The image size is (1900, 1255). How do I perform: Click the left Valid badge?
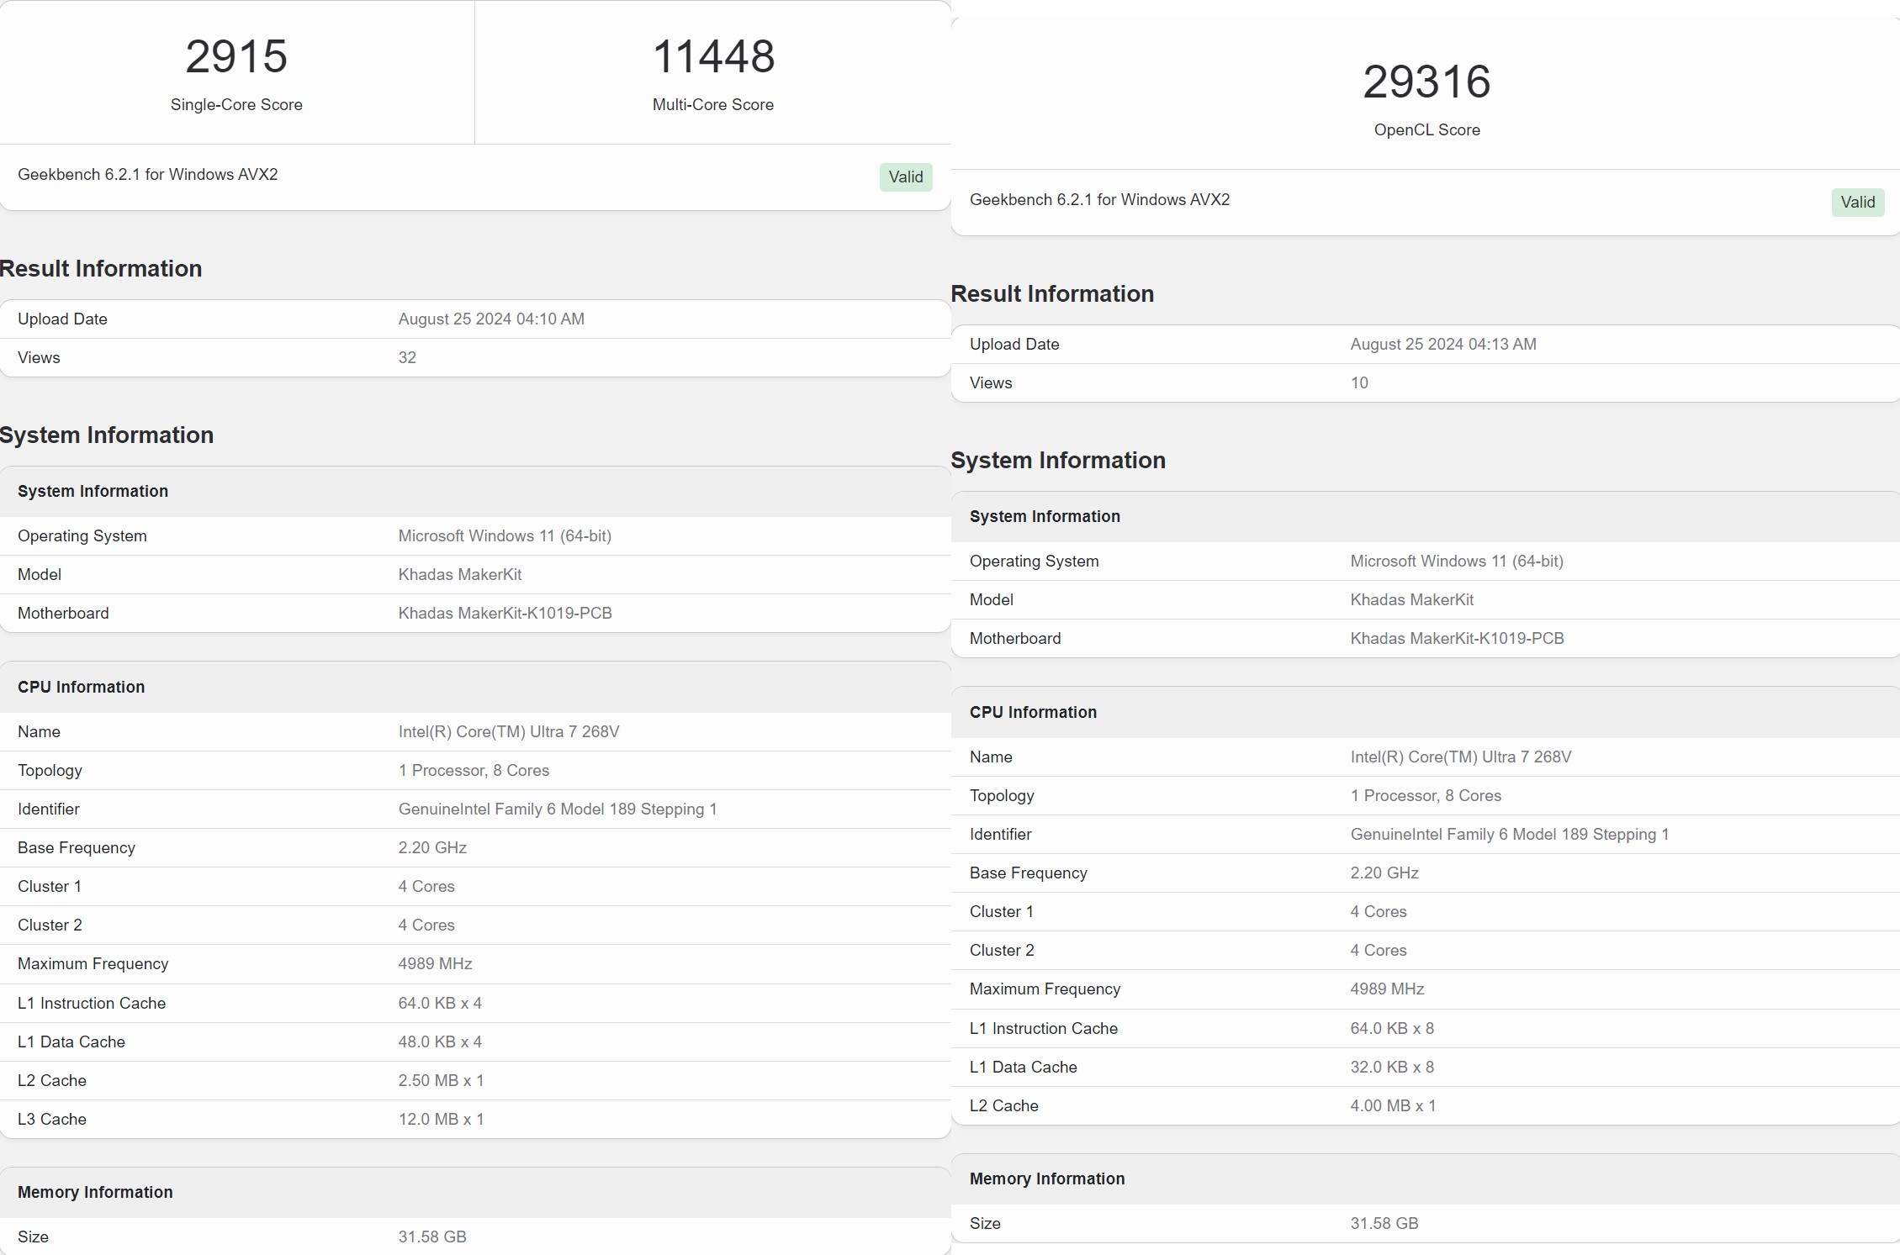click(x=906, y=177)
